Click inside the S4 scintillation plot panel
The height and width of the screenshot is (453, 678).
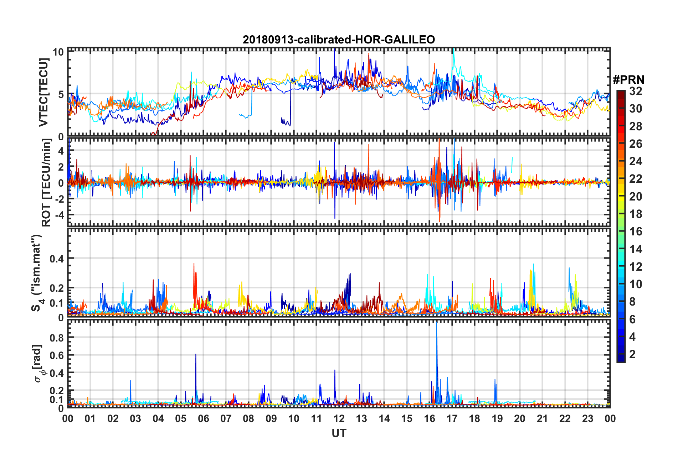(x=339, y=272)
